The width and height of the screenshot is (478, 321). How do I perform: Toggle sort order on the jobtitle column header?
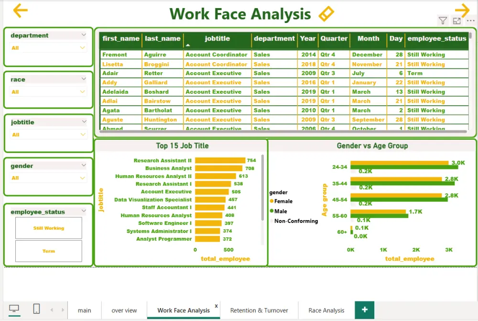[217, 39]
